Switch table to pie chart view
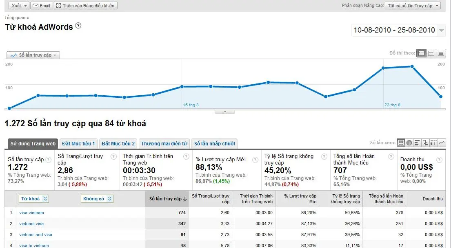 pos(409,143)
